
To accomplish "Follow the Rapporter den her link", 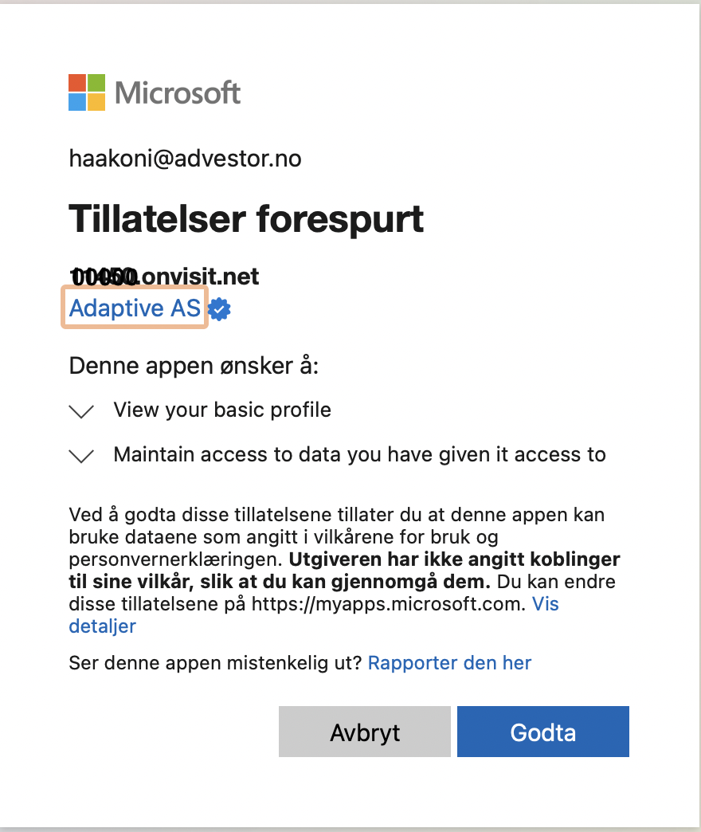I will coord(449,663).
